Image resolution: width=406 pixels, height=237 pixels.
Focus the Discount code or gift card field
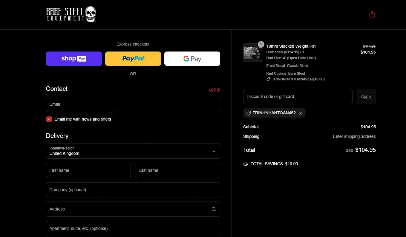tap(298, 96)
